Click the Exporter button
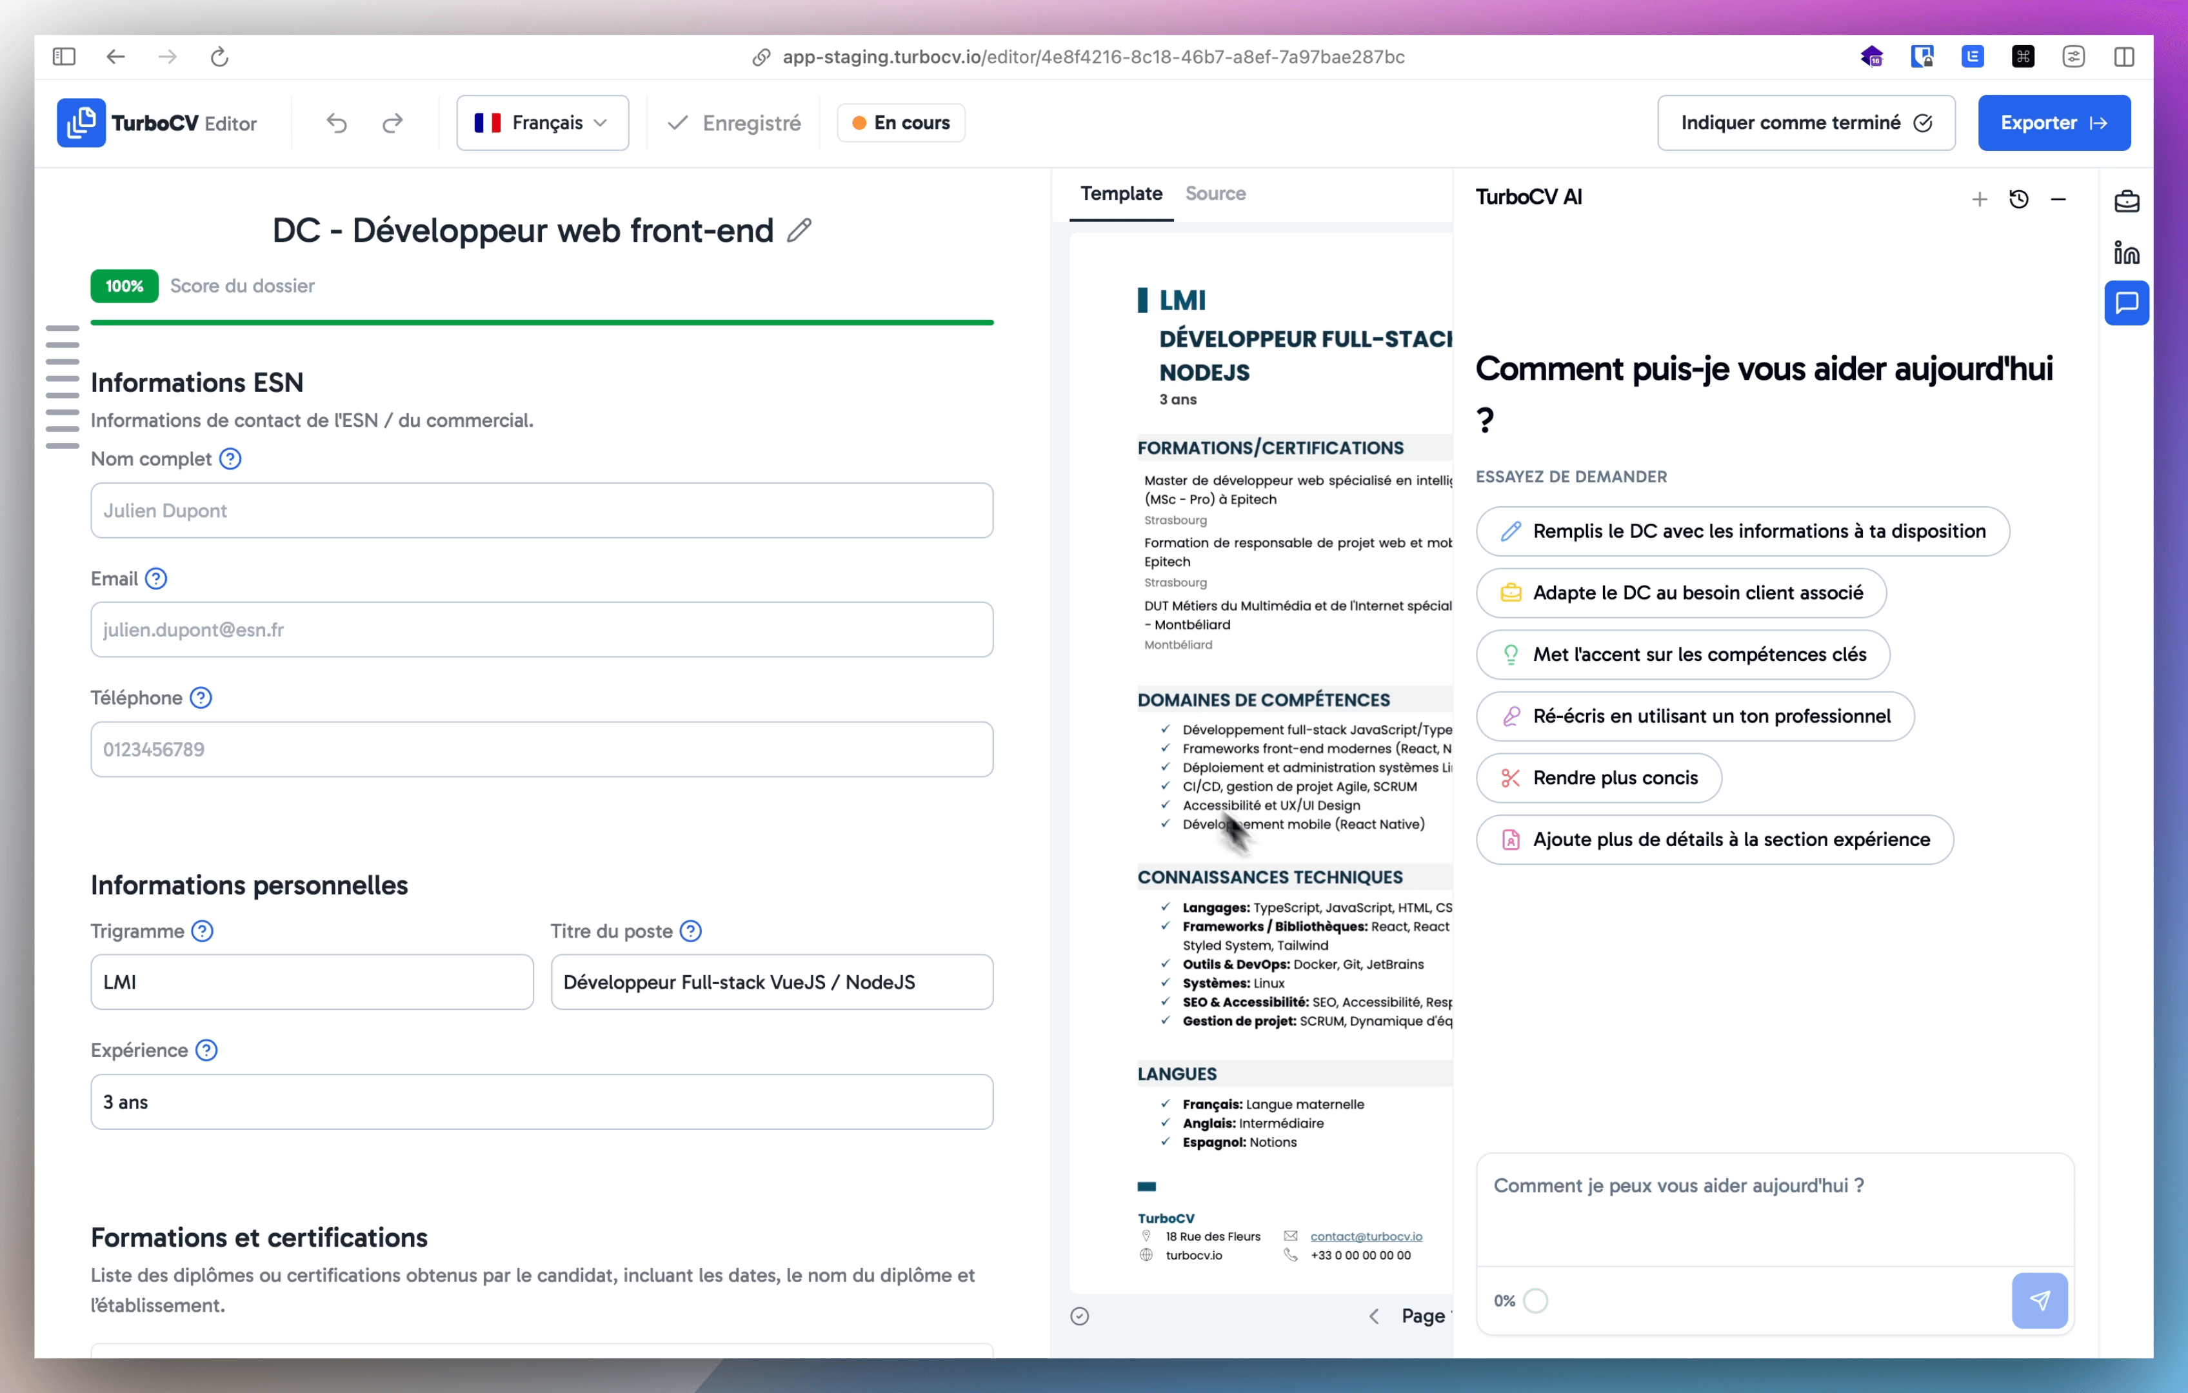Screen dimensions: 2188x1393 point(2054,123)
